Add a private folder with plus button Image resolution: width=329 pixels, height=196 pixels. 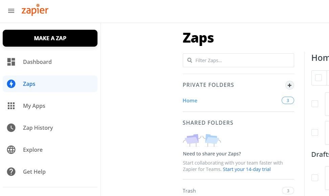pos(289,85)
